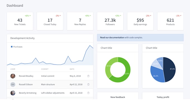
Task: Delete Ronald Bradley's commit via trash icon
Action: tap(88, 76)
